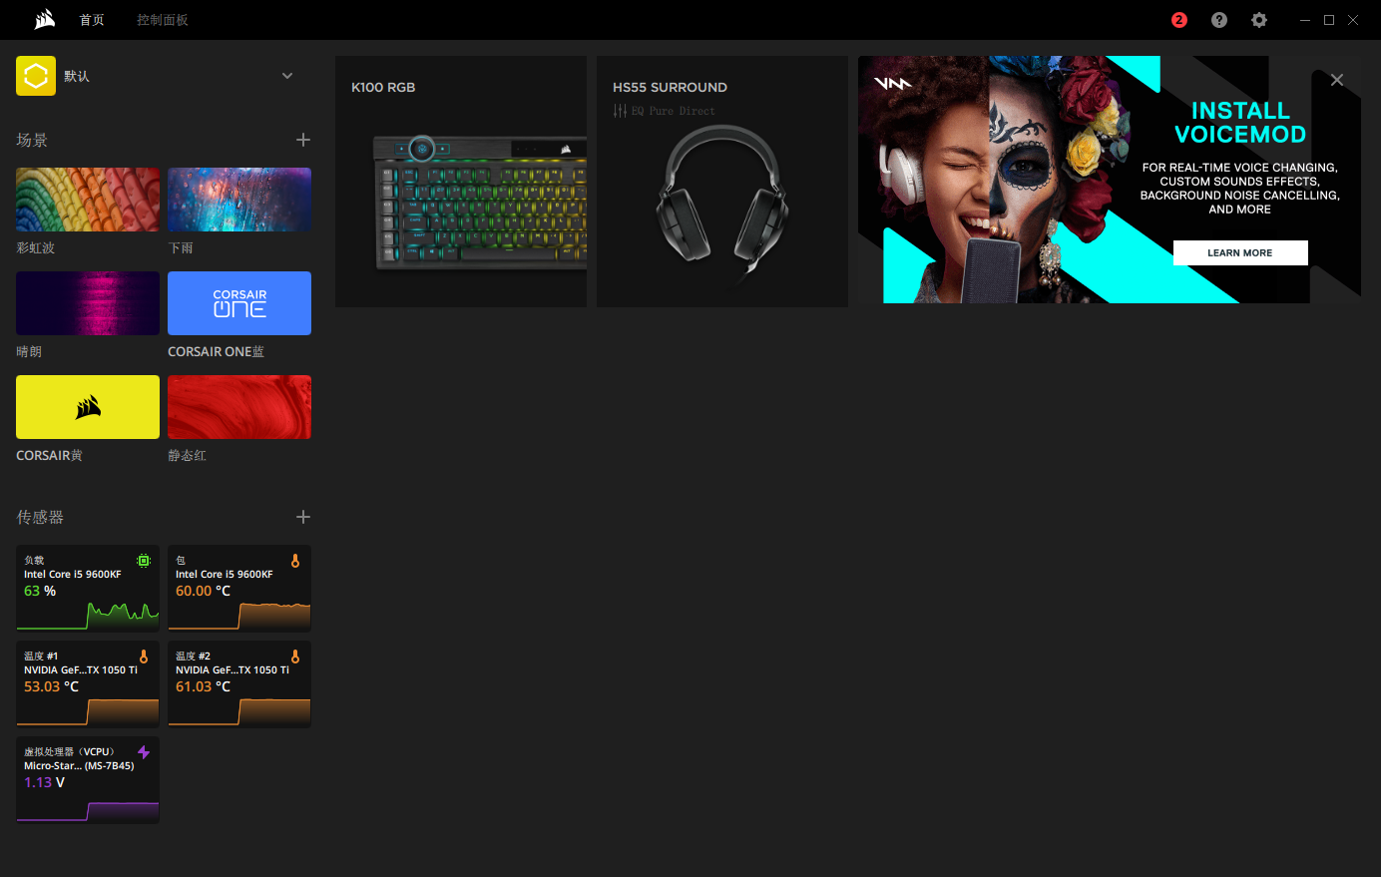This screenshot has height=877, width=1381.
Task: Click thermometer icon on 温度 #1 sensor
Action: pyautogui.click(x=144, y=657)
